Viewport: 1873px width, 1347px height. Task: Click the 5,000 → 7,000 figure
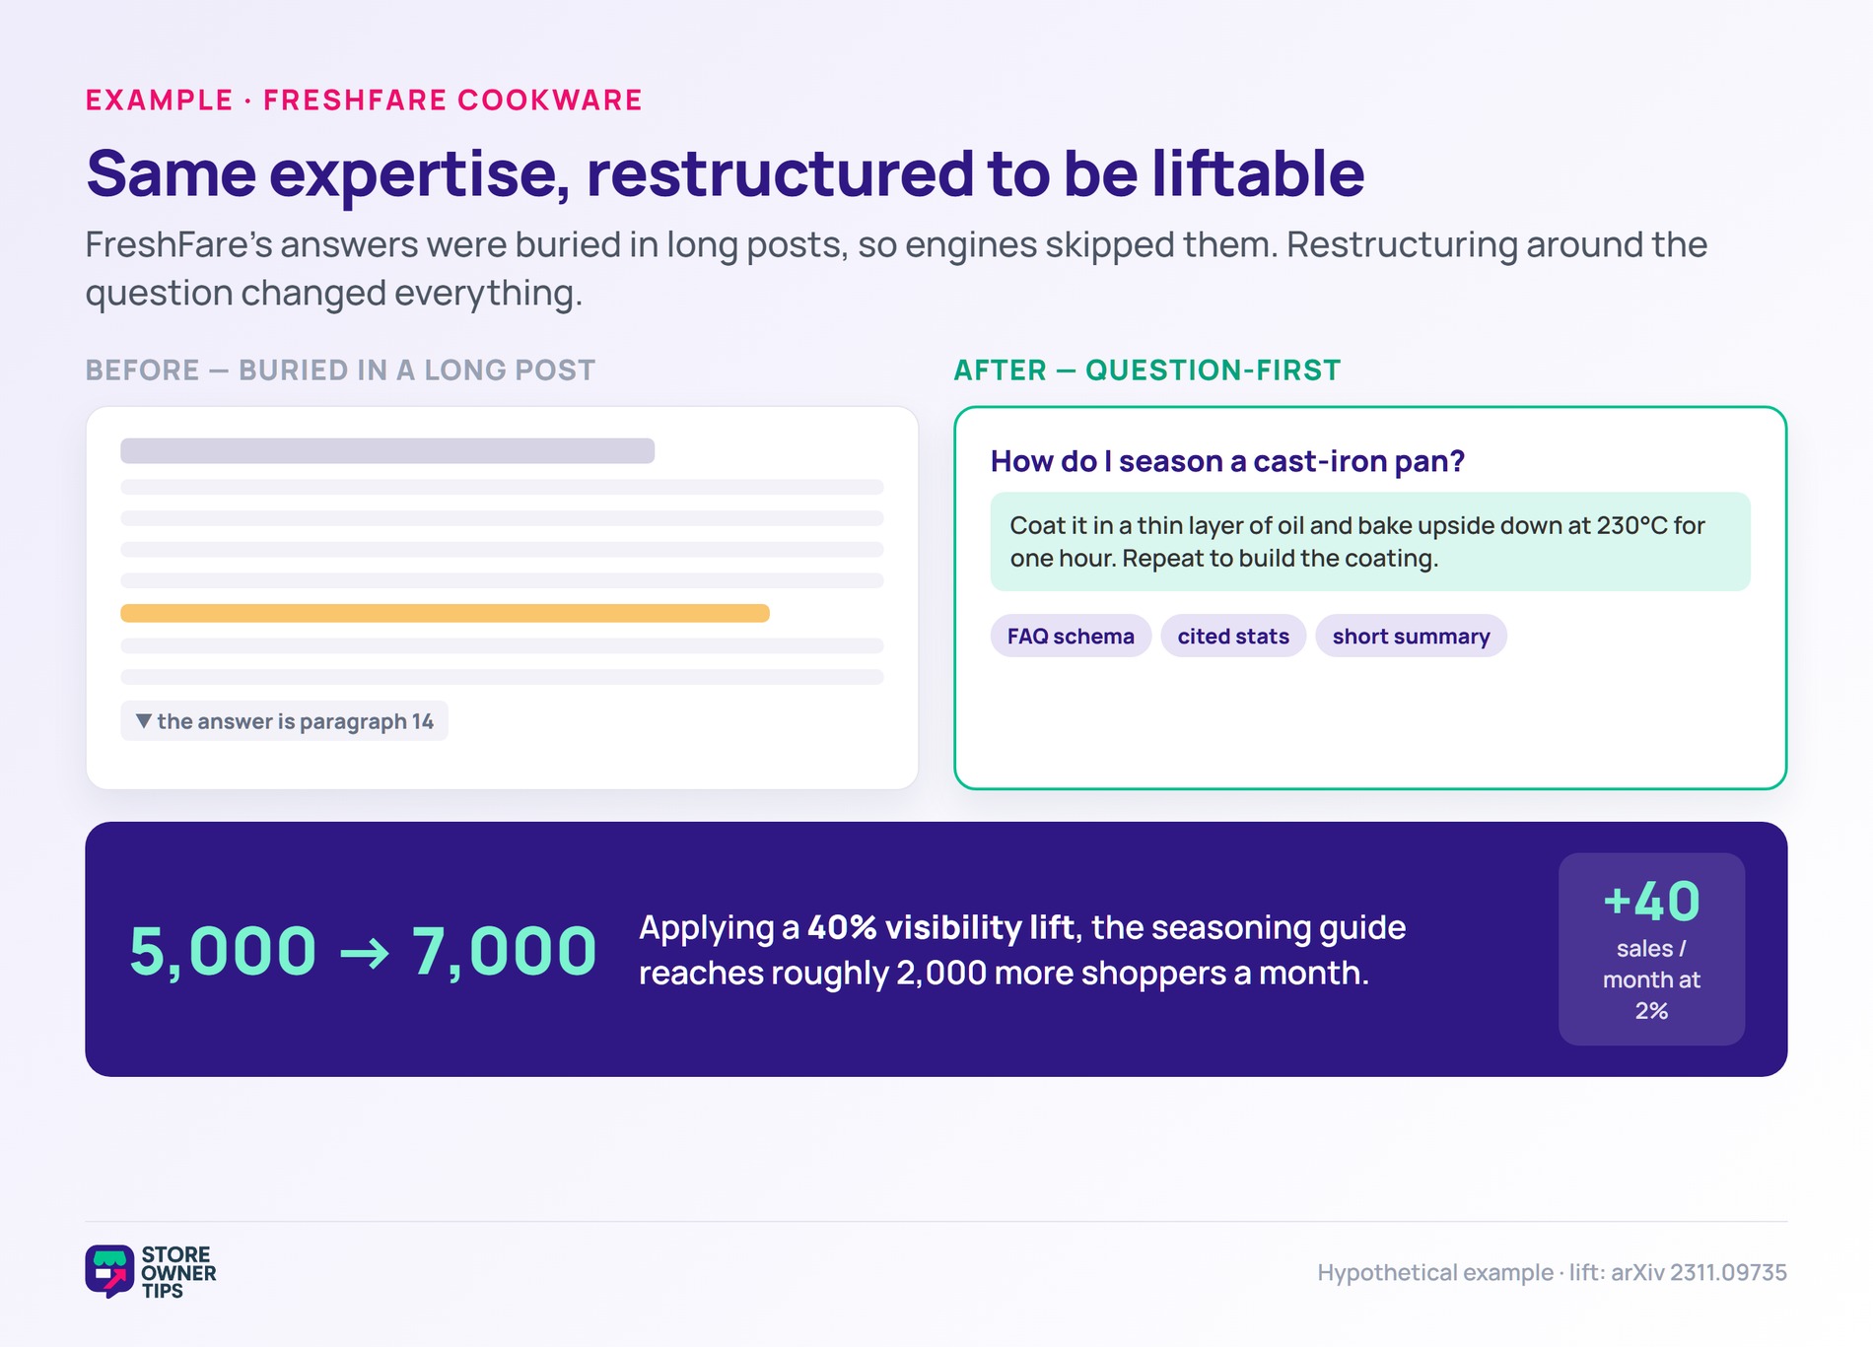pos(363,951)
